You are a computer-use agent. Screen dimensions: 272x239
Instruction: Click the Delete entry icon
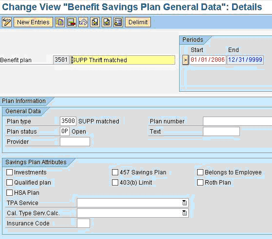pyautogui.click(x=72, y=22)
